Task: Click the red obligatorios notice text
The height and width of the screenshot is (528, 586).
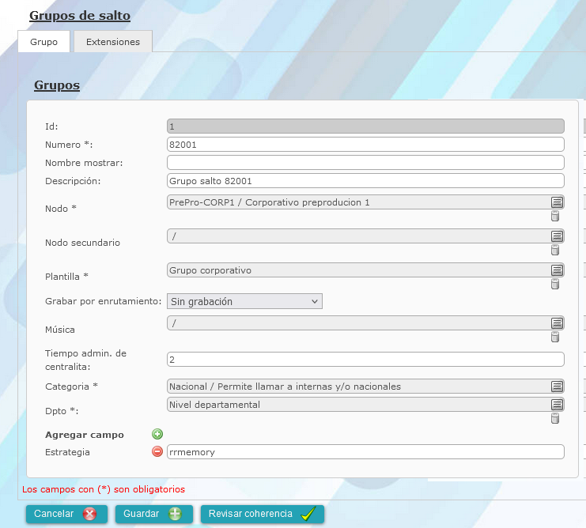Action: click(x=104, y=489)
